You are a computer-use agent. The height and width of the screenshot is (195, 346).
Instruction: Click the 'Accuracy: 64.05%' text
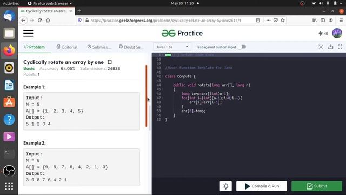pos(57,69)
